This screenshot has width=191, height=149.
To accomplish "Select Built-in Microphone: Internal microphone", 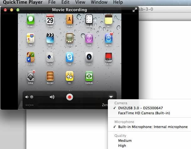I will click(x=153, y=127).
